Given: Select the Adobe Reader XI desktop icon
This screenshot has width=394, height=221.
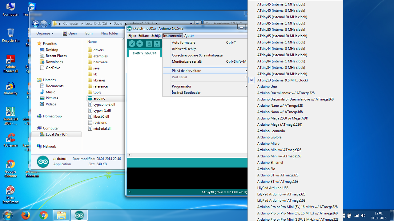Looking at the screenshot, I should 11,64.
